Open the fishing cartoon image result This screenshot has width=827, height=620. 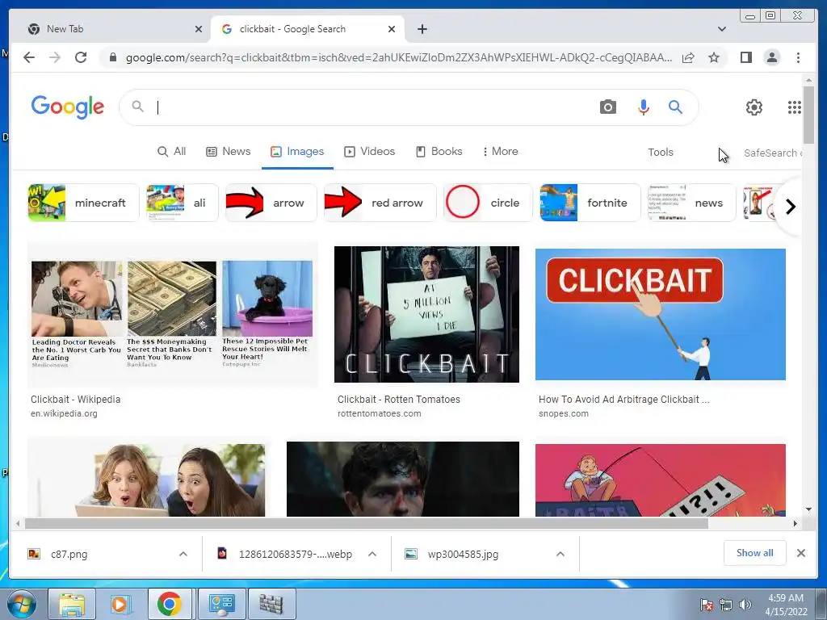pyautogui.click(x=661, y=480)
